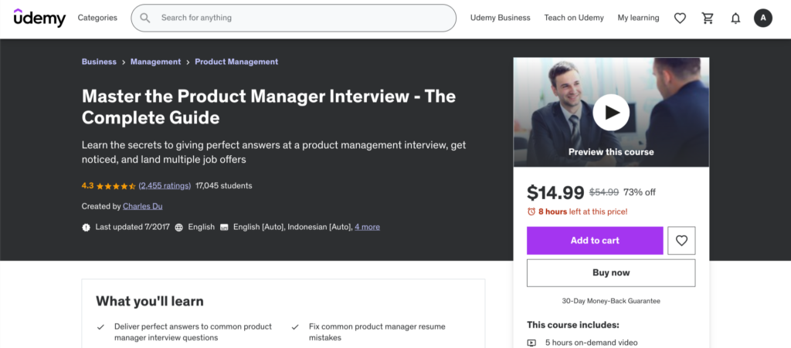
Task: Open the wishlist heart icon in header
Action: 680,18
